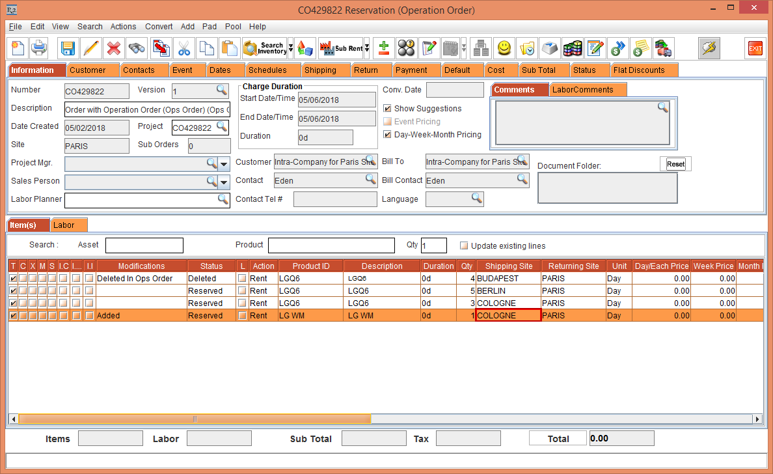Click the Search Inventory toolbar button
773x474 pixels.
(264, 48)
